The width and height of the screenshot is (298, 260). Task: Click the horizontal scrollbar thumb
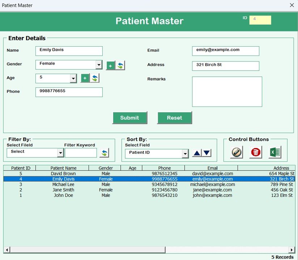88,250
